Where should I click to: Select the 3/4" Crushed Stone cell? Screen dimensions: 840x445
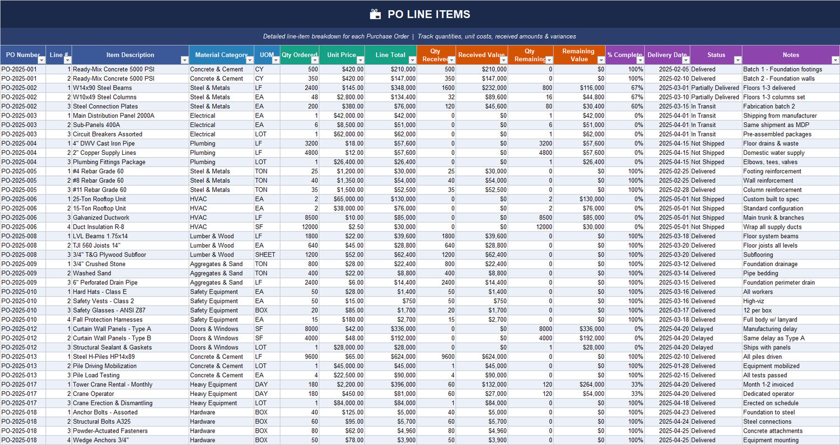pos(130,264)
